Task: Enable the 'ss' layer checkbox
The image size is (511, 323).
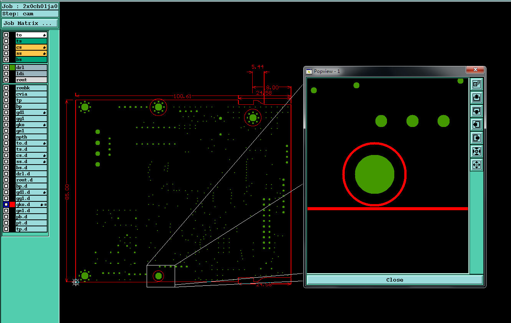Action: (x=6, y=53)
